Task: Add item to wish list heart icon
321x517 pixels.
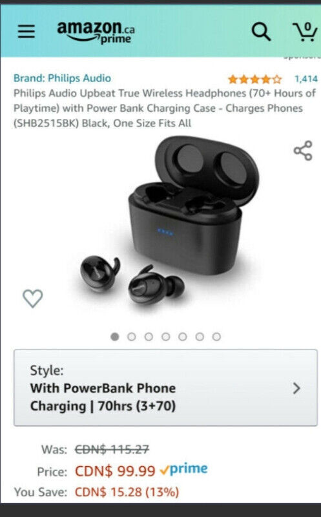Action: [33, 299]
